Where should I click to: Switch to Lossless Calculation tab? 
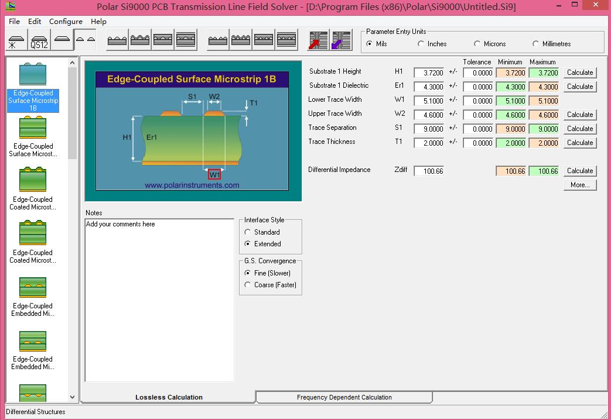point(169,397)
